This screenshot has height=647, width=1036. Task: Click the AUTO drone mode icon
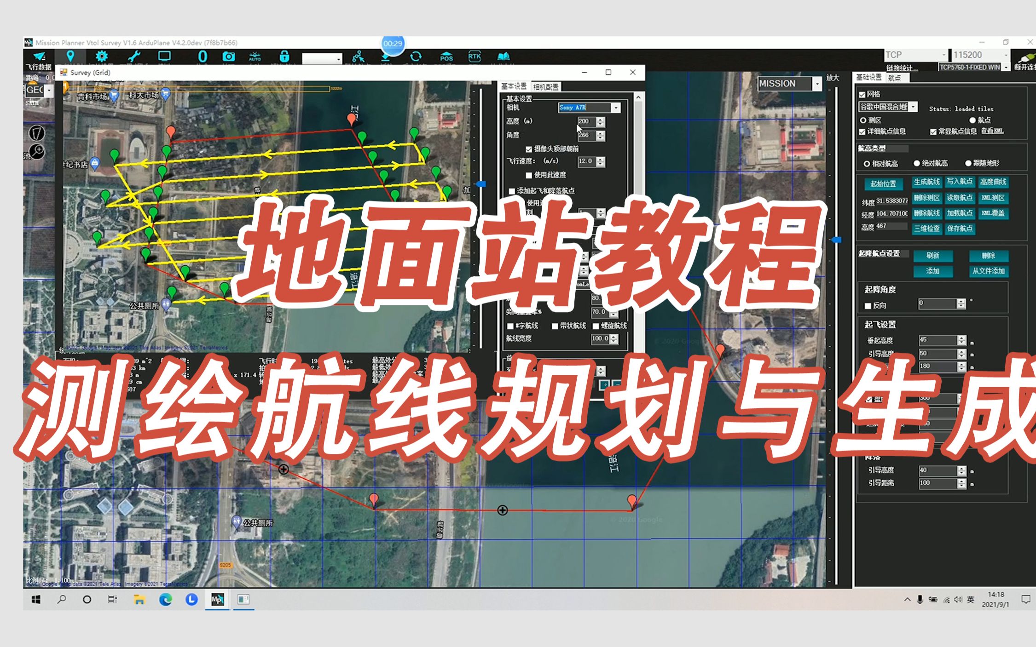pos(255,57)
